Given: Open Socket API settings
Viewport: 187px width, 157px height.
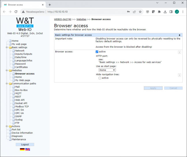Looking at the screenshot, I should [x=21, y=103].
